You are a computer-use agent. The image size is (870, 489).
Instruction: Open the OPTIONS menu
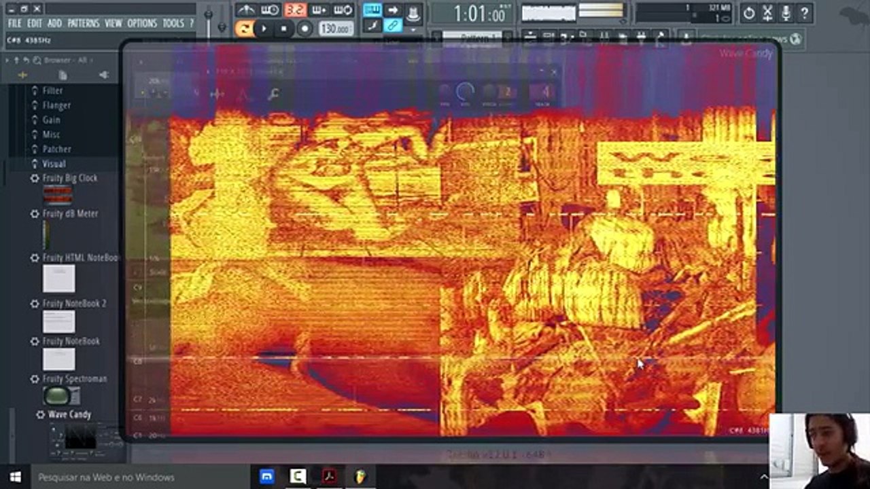click(x=142, y=23)
